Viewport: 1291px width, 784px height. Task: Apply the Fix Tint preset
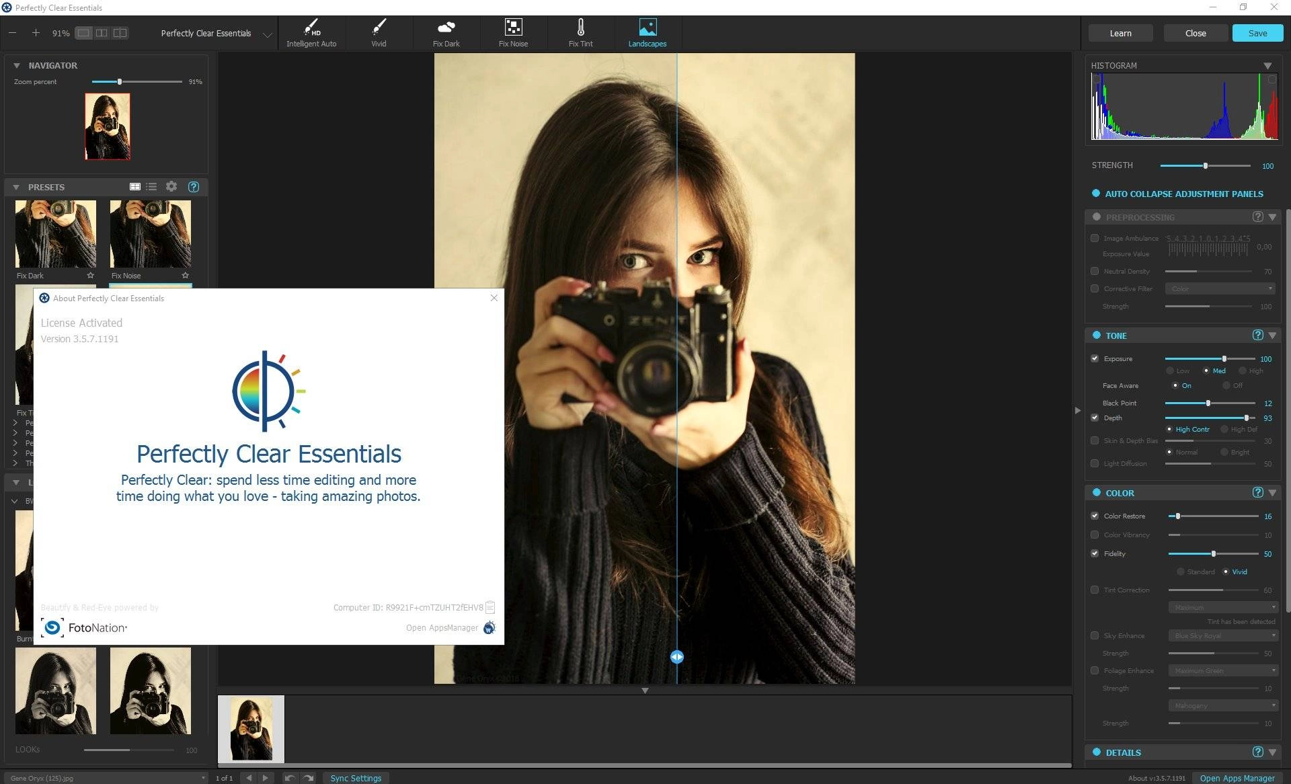coord(580,33)
